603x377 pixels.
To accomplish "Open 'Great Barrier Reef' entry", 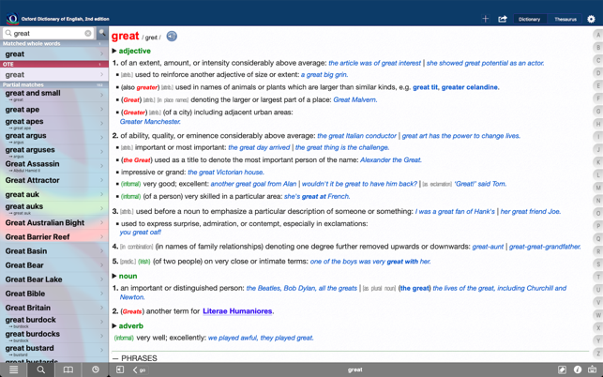I will [54, 237].
